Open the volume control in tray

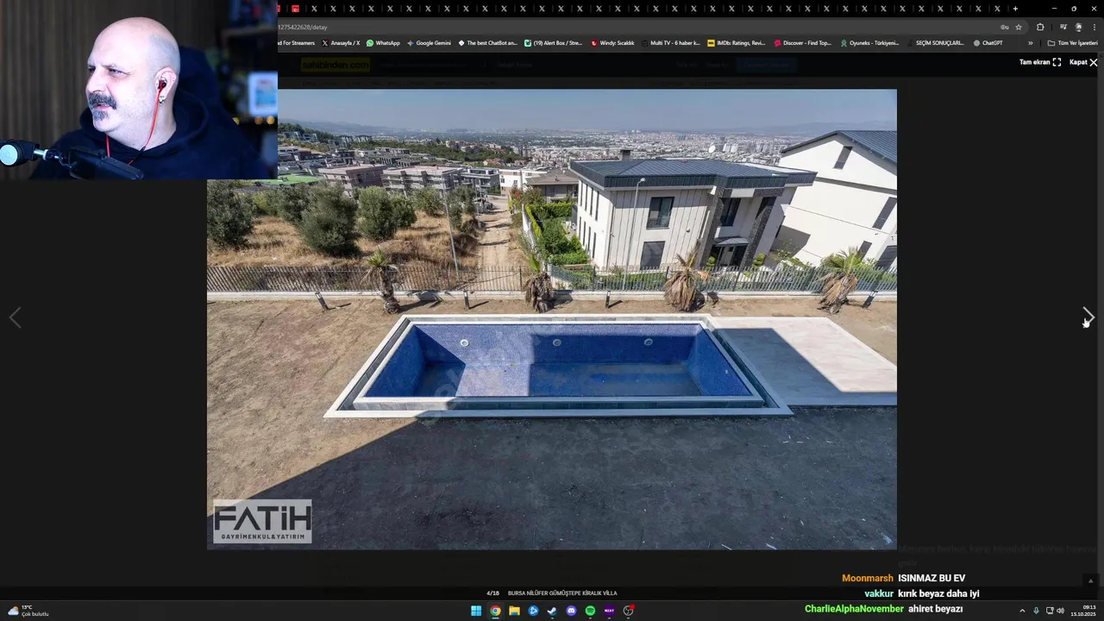click(x=1060, y=611)
